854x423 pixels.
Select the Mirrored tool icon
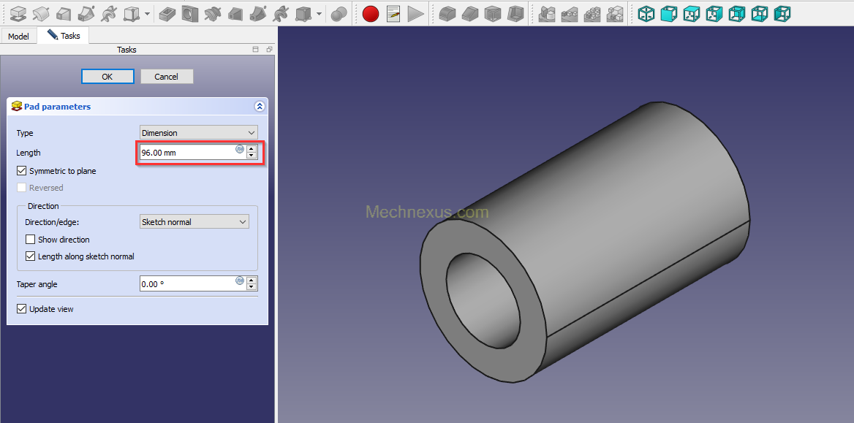tap(546, 13)
